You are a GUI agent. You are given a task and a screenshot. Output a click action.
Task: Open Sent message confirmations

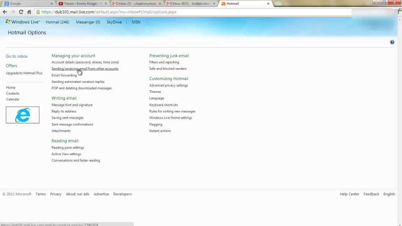[72, 124]
